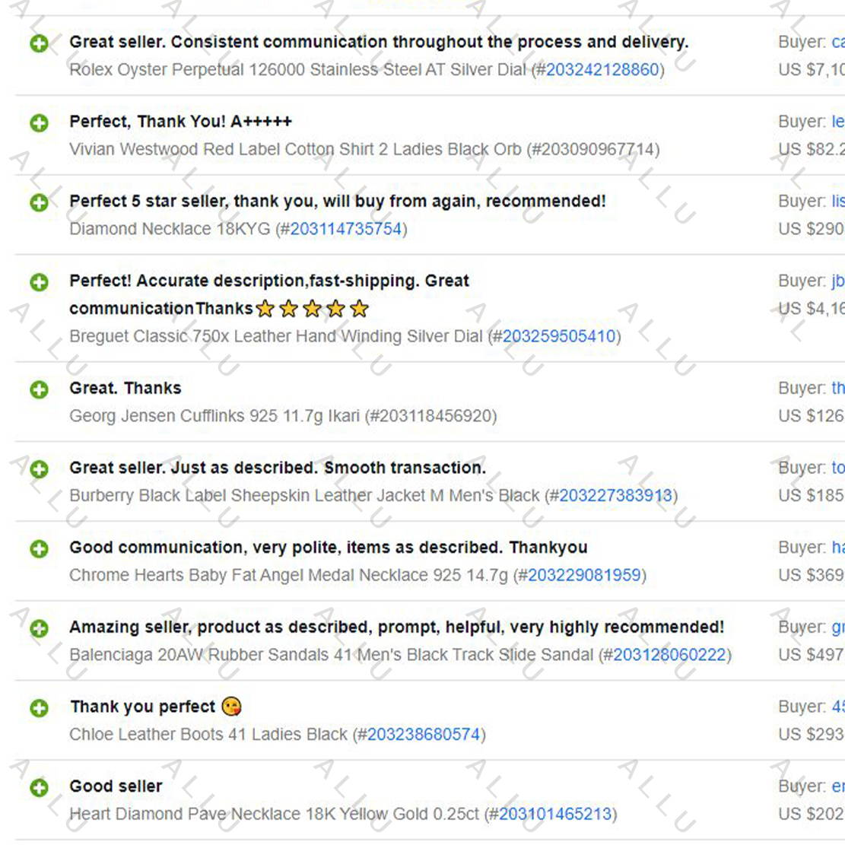Image resolution: width=845 pixels, height=845 pixels.
Task: Click kissing emoji after Thank you perfect
Action: 232,706
